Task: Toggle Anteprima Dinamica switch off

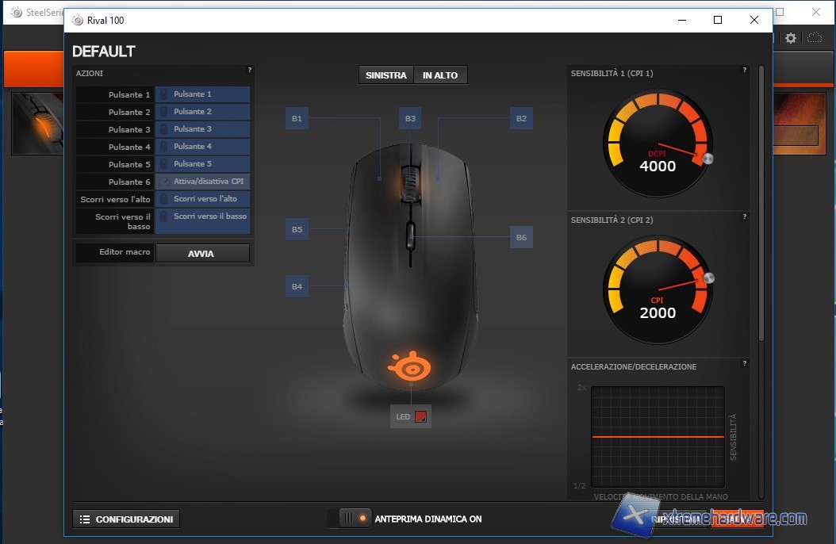Action: 354,519
